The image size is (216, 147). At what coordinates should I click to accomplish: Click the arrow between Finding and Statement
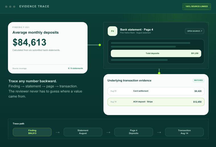click(x=58, y=132)
